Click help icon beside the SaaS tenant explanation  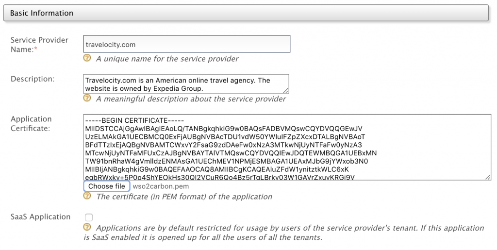click(x=87, y=227)
